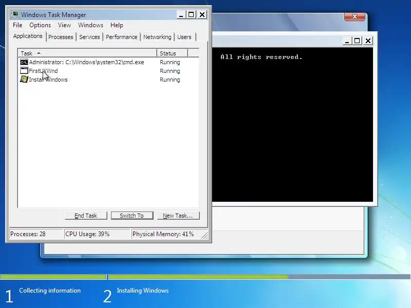This screenshot has width=411, height=308.
Task: Click the Task Manager title bar icon
Action: point(15,14)
